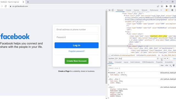Open DevTools settings gear

tap(172, 10)
